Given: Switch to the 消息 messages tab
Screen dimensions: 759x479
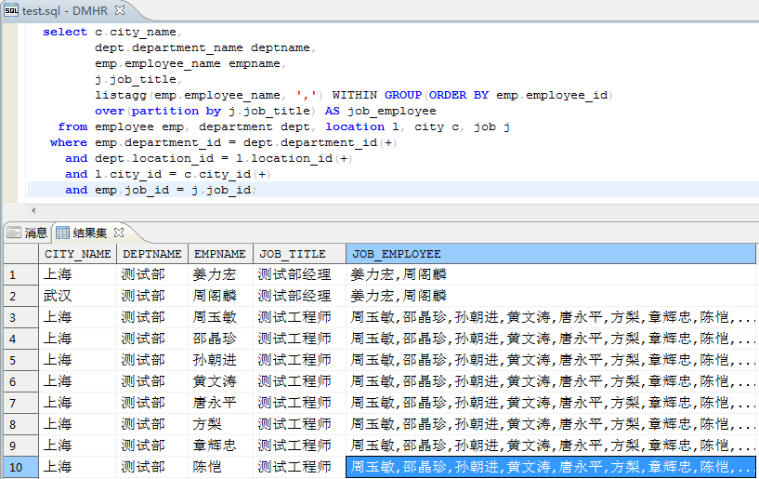Looking at the screenshot, I should (27, 233).
